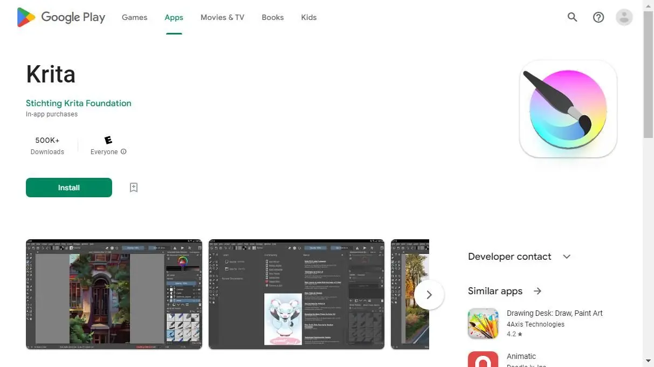Click the Krita app icon

pos(567,109)
